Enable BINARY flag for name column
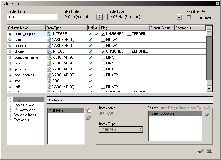221x160 pixels. (x=103, y=40)
